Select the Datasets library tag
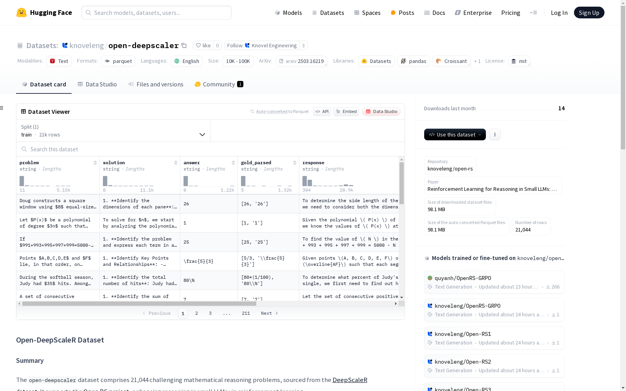 [x=376, y=61]
